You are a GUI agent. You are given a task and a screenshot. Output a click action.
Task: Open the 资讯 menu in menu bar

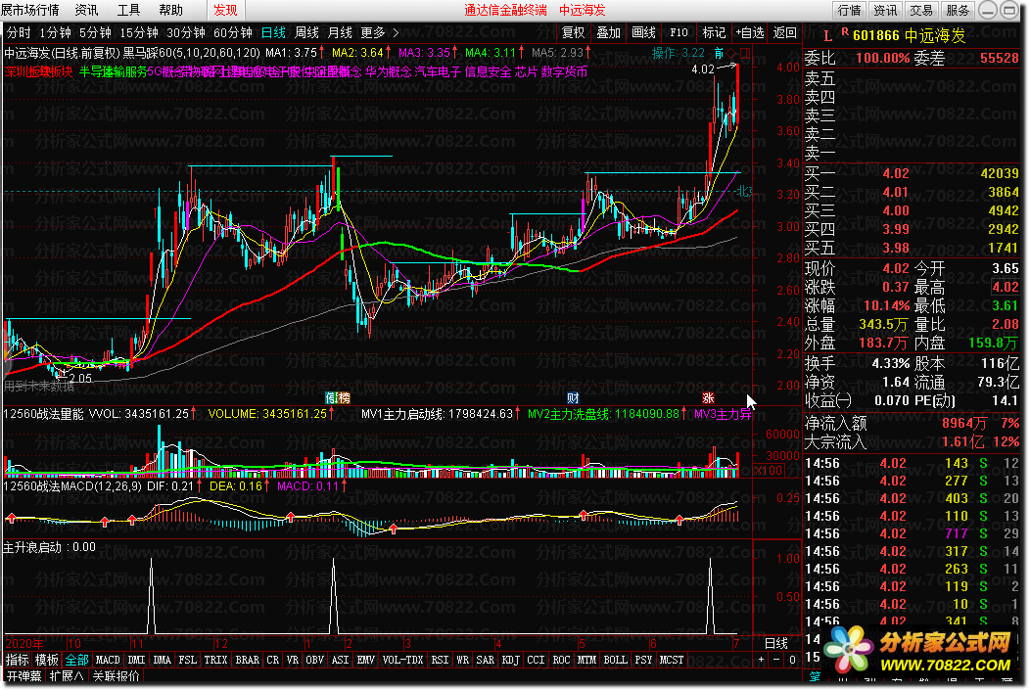86,10
